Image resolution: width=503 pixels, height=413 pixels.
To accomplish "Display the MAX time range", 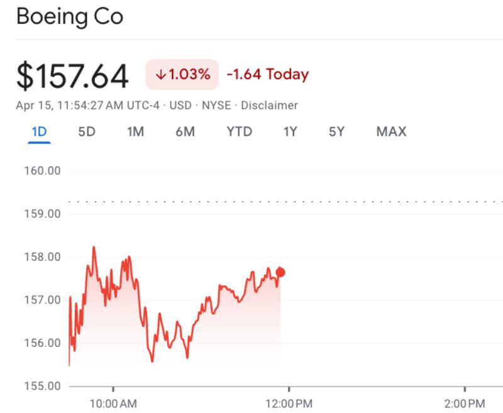I will point(391,132).
